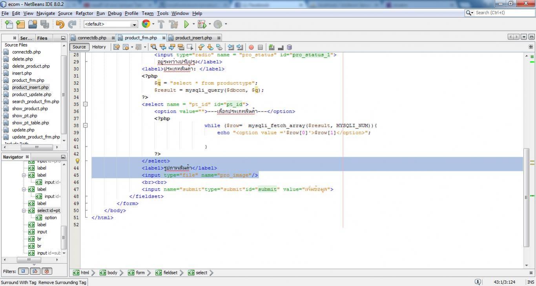The width and height of the screenshot is (536, 286).
Task: Click the Toggle Bookmark icon
Action: [219, 47]
